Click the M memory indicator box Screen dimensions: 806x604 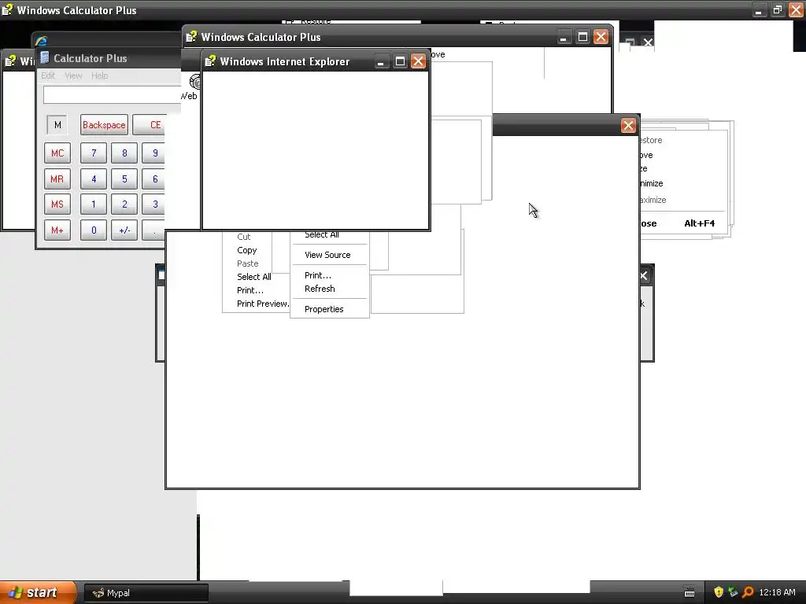(57, 125)
